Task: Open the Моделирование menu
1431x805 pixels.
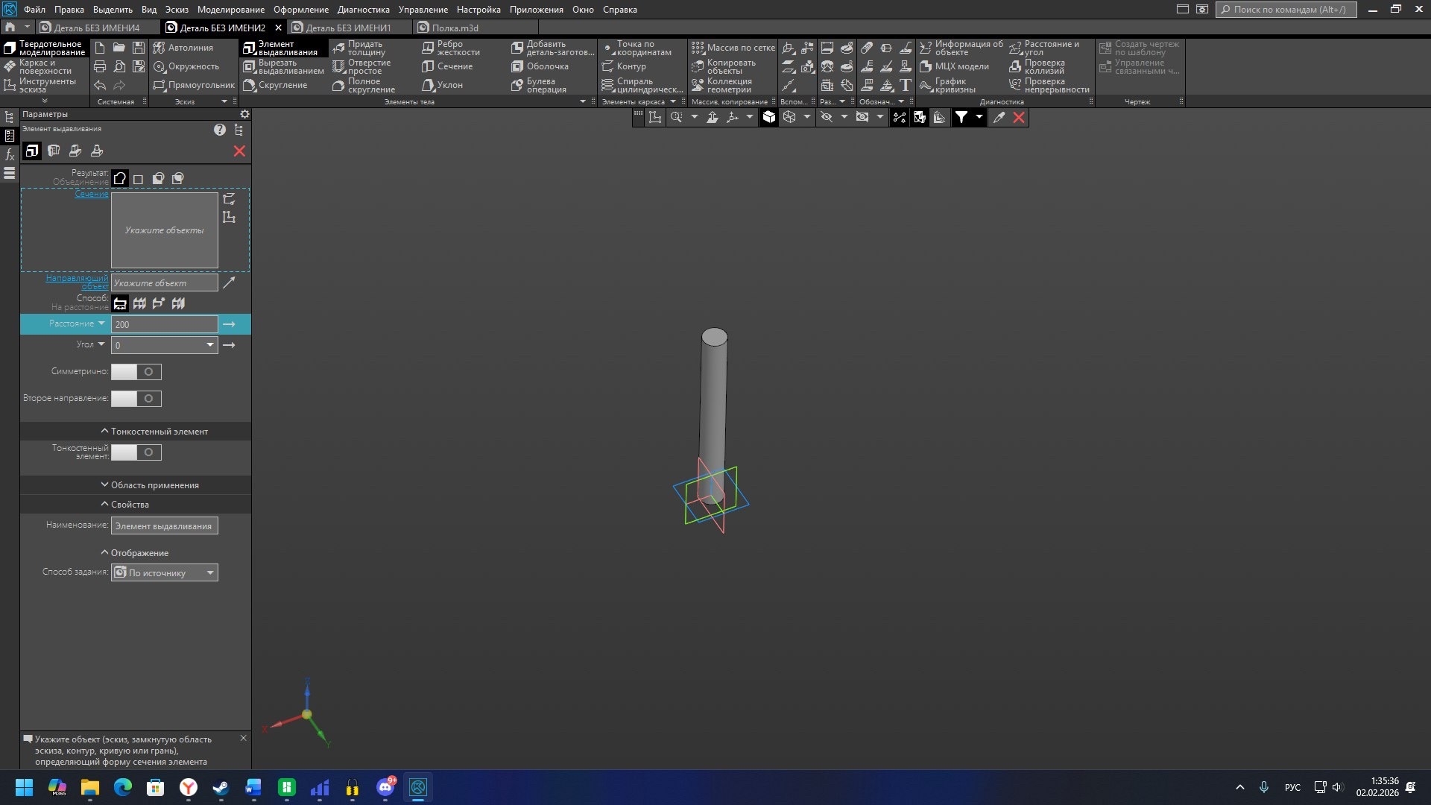Action: tap(230, 10)
